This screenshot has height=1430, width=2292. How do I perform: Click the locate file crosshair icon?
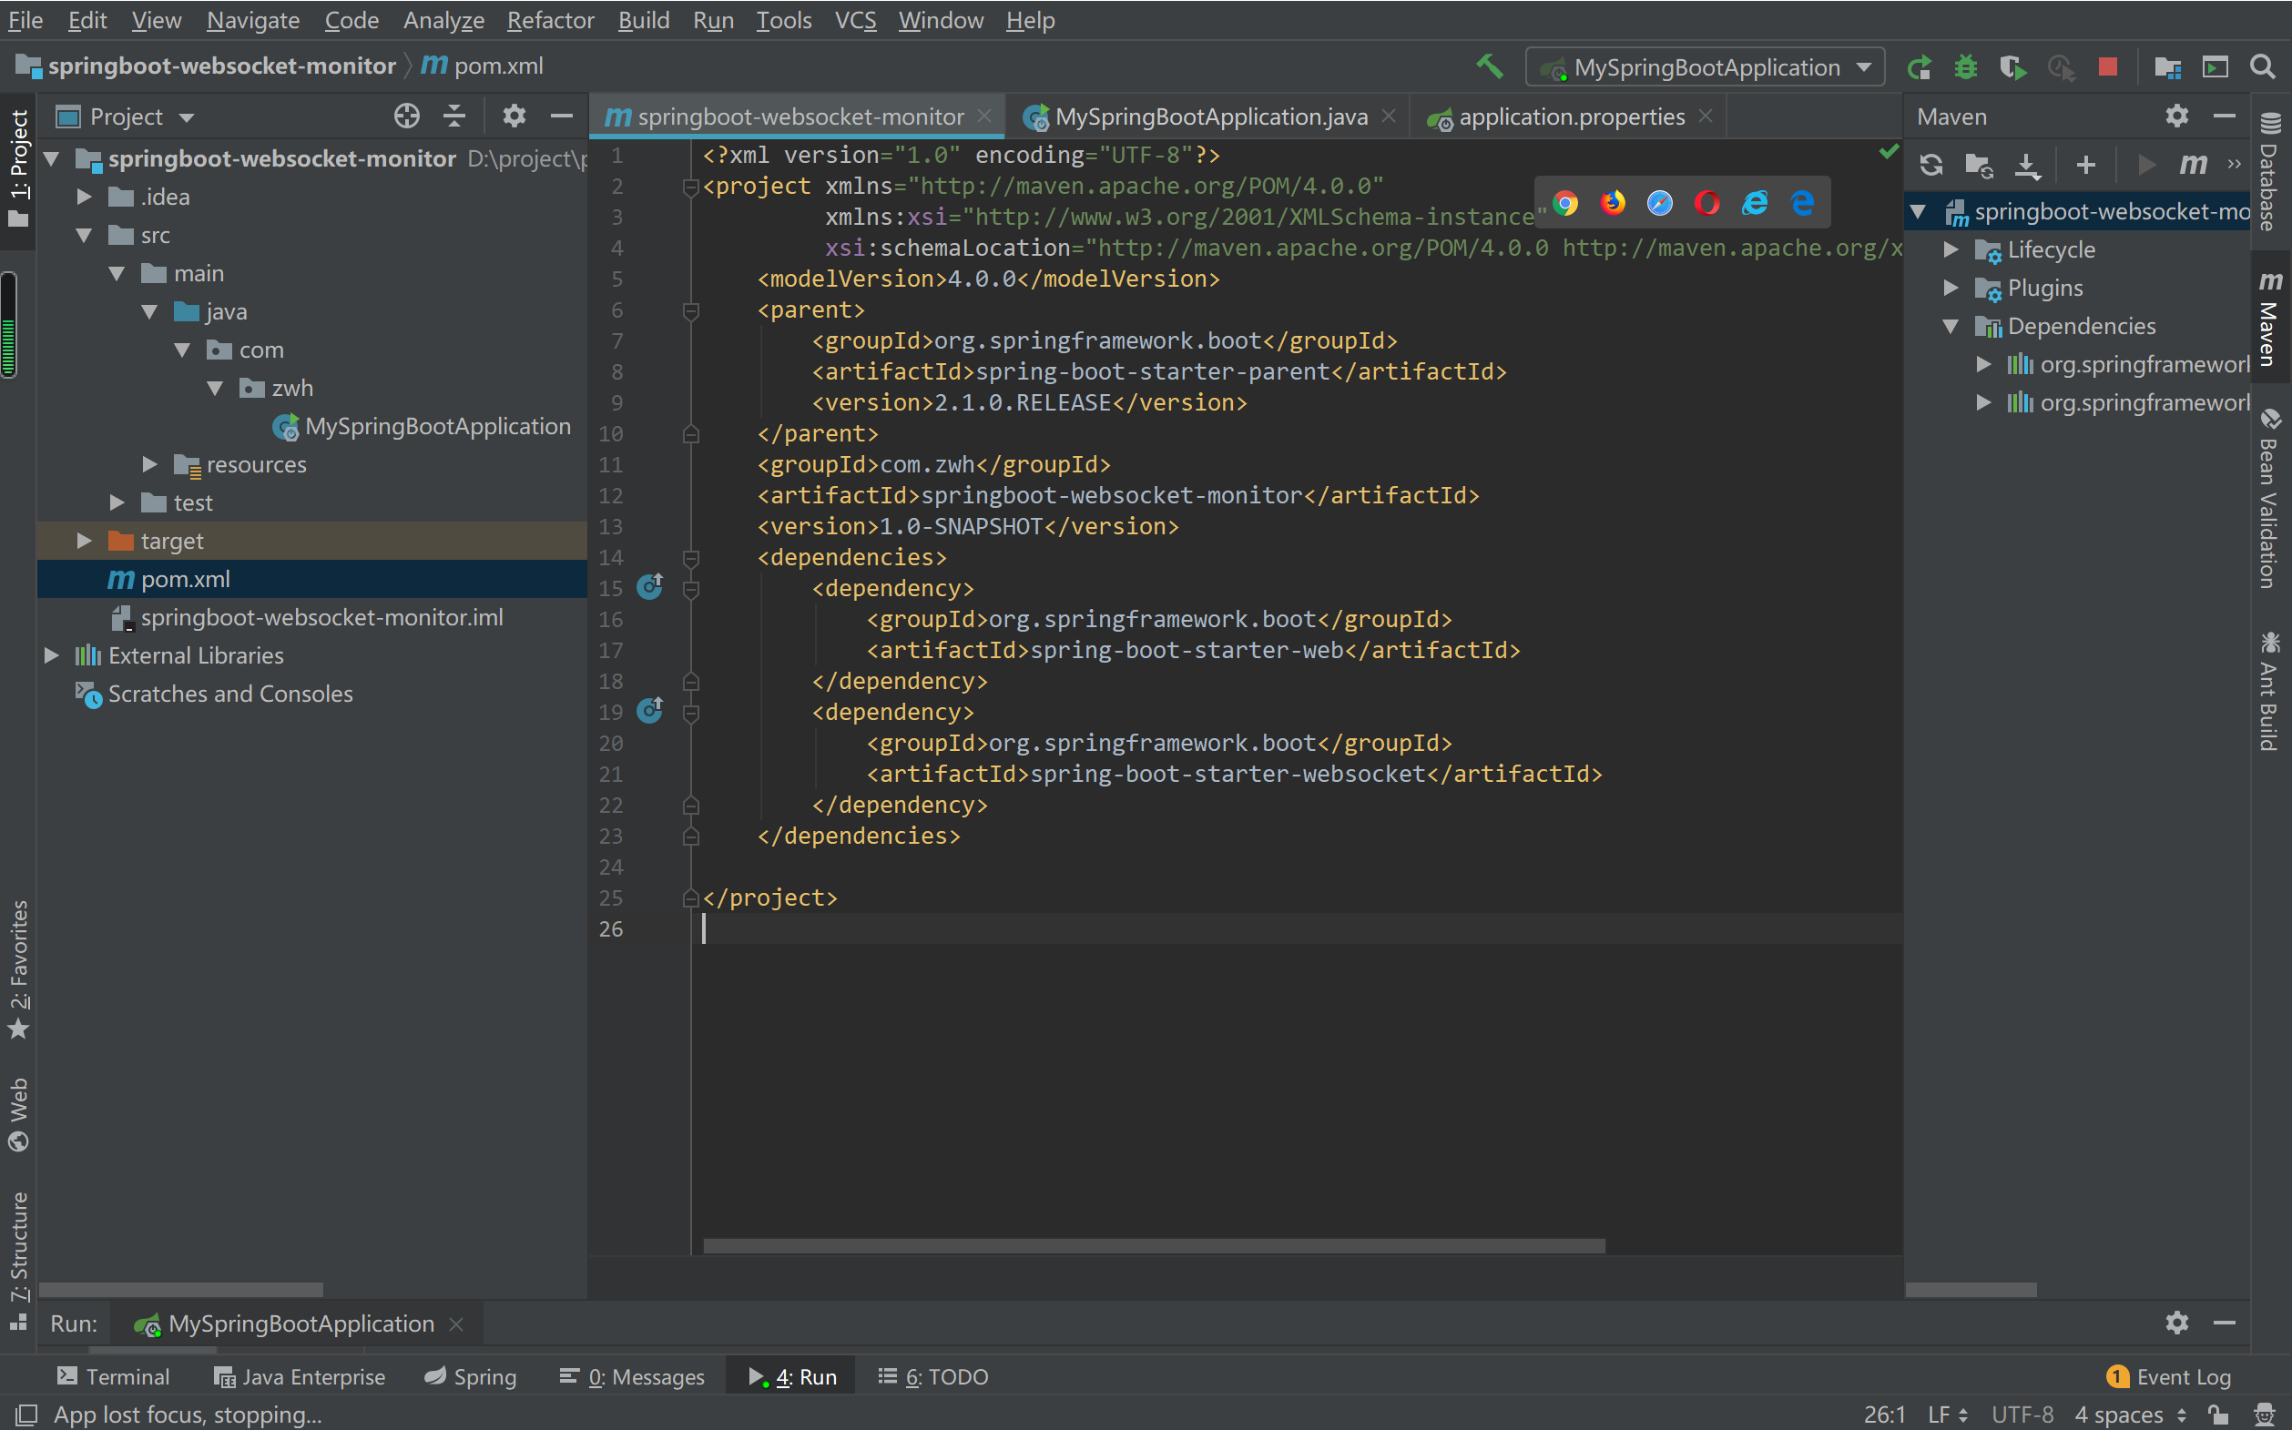pyautogui.click(x=407, y=117)
